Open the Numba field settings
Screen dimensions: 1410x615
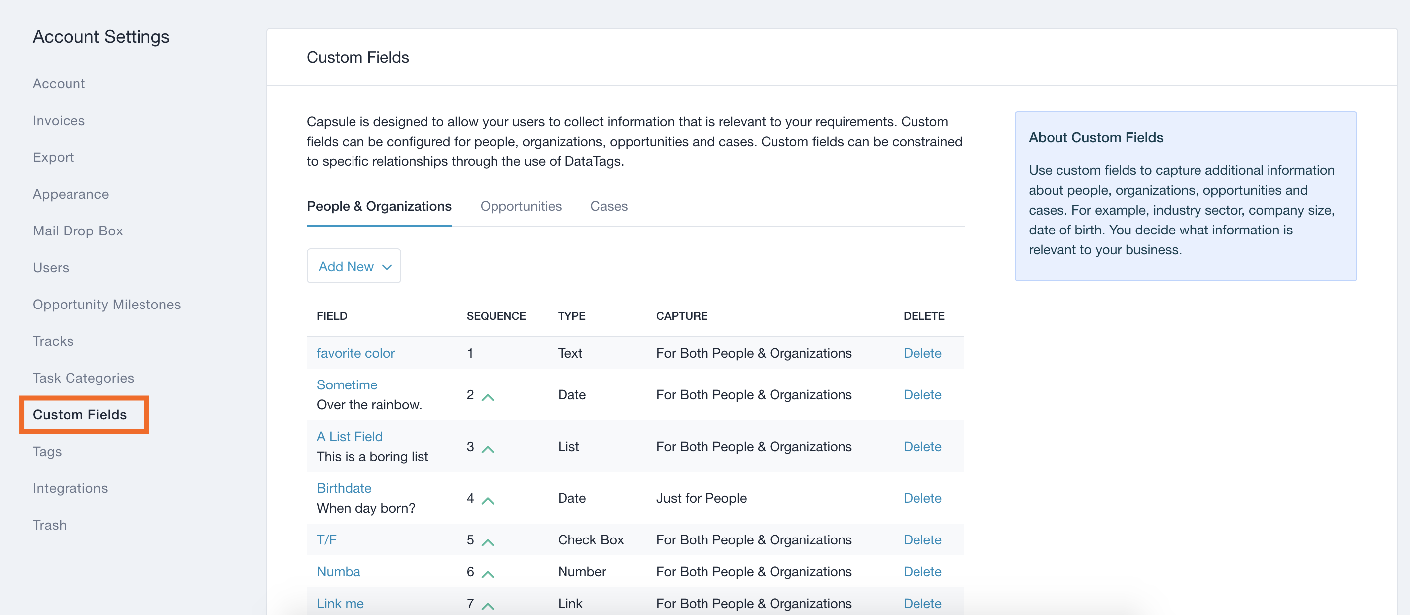click(338, 571)
